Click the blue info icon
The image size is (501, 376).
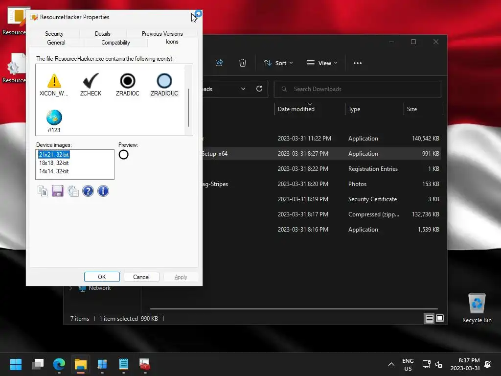pyautogui.click(x=103, y=191)
